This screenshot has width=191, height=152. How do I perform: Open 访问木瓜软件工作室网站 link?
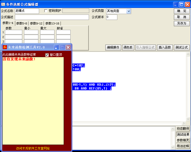(33, 148)
